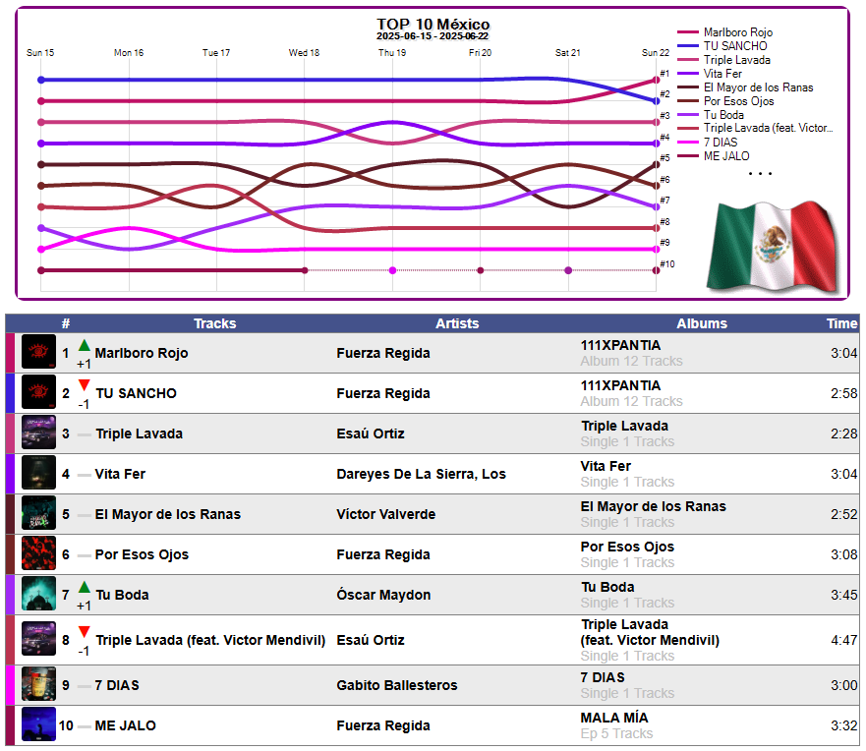Open the Vita Fer single in Albums column

click(x=606, y=466)
